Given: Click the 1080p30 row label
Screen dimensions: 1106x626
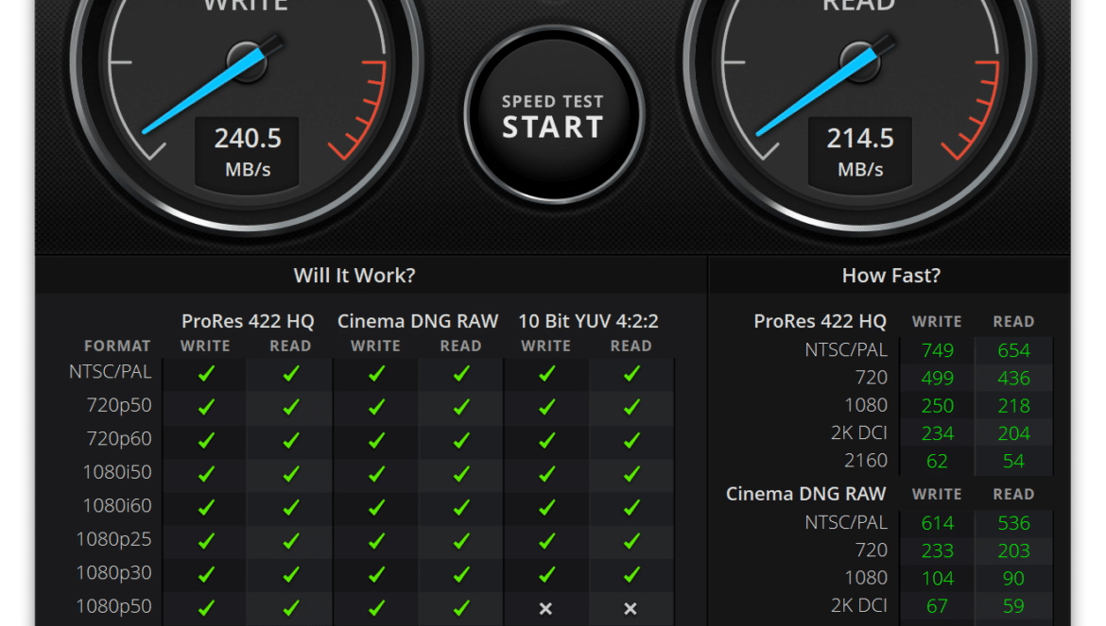Looking at the screenshot, I should coord(113,572).
